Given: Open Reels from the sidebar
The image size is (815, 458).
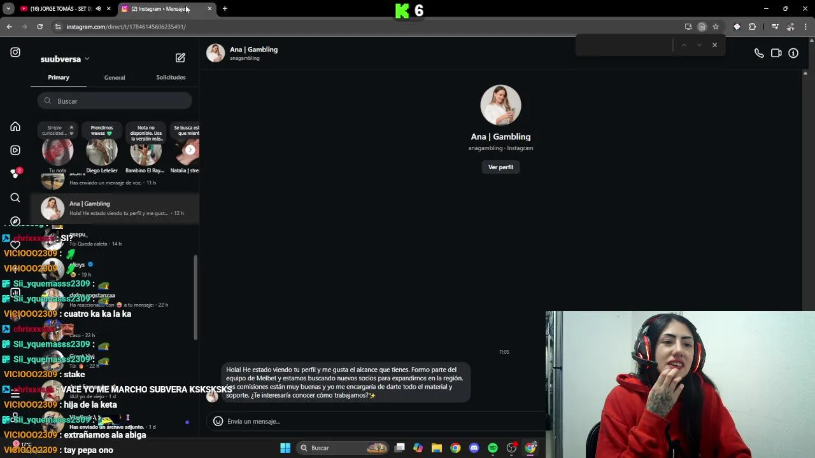Looking at the screenshot, I should 15,150.
